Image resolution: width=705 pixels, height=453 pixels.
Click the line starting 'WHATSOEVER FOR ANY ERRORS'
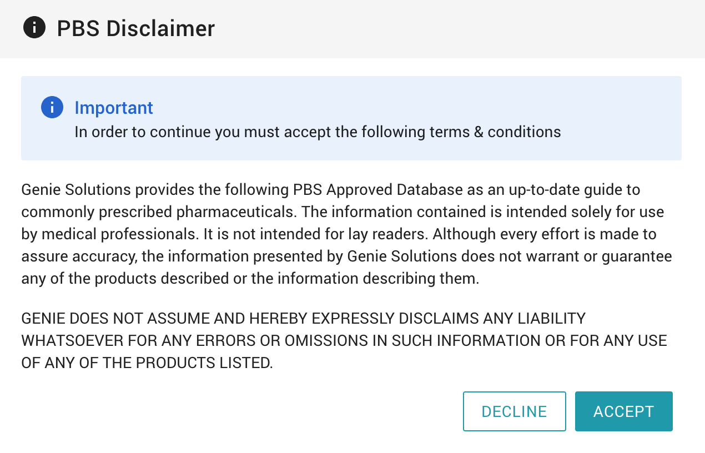pyautogui.click(x=344, y=341)
